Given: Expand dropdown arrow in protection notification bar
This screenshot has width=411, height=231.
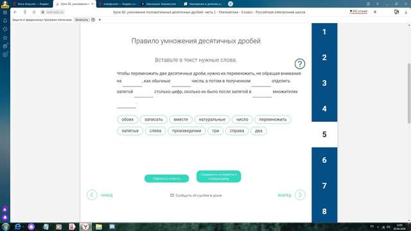Looking at the screenshot, I should pyautogui.click(x=100, y=20).
